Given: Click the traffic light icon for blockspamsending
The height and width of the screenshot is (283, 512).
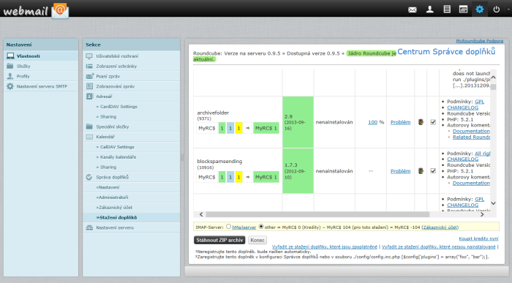Looking at the screenshot, I should (421, 170).
